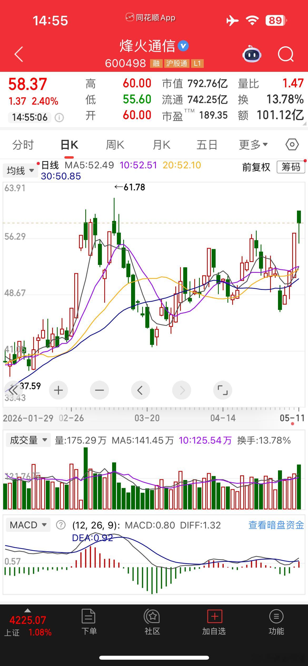Viewport: 308px width, 666px height.
Task: Open 成交量 indicator dropdown
Action: pyautogui.click(x=28, y=440)
